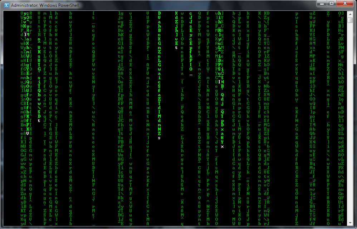
Task: Minimize the PowerShell window
Action: click(322, 4)
